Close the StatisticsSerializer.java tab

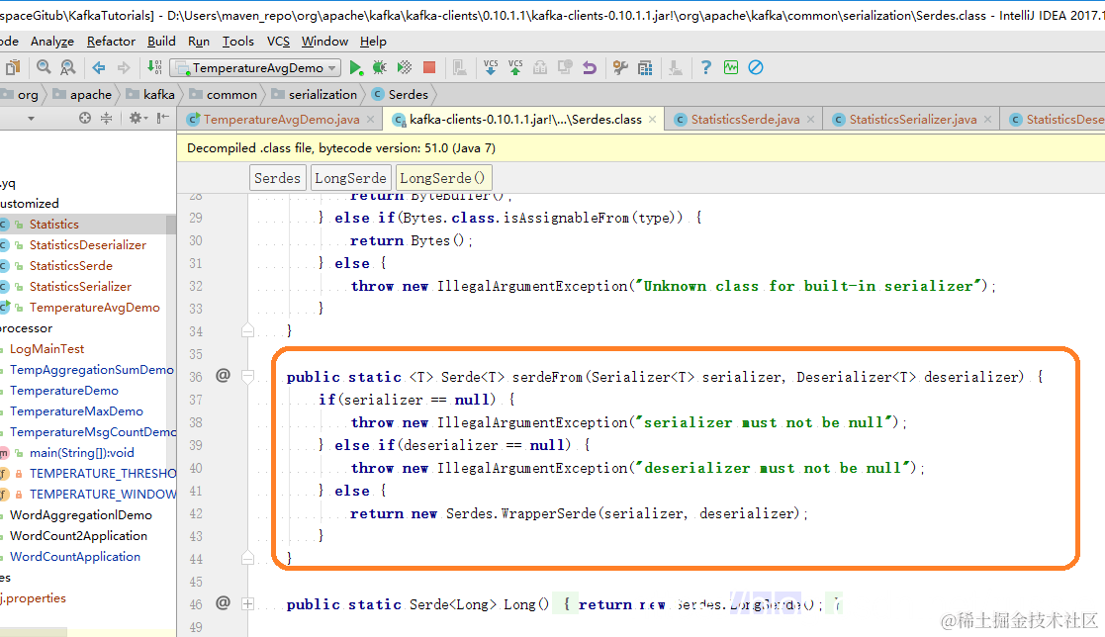click(988, 119)
